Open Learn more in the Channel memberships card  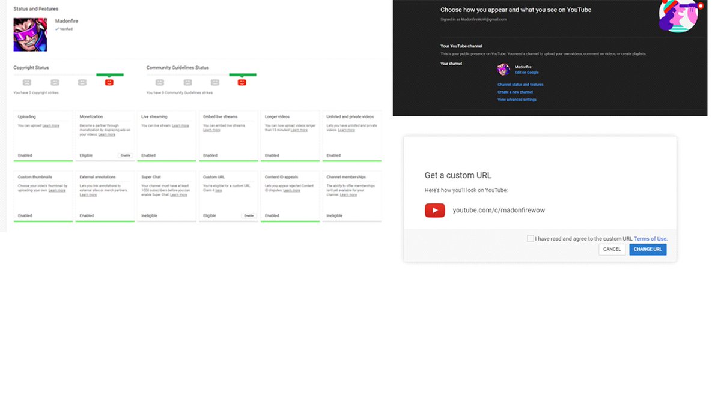[x=348, y=194]
